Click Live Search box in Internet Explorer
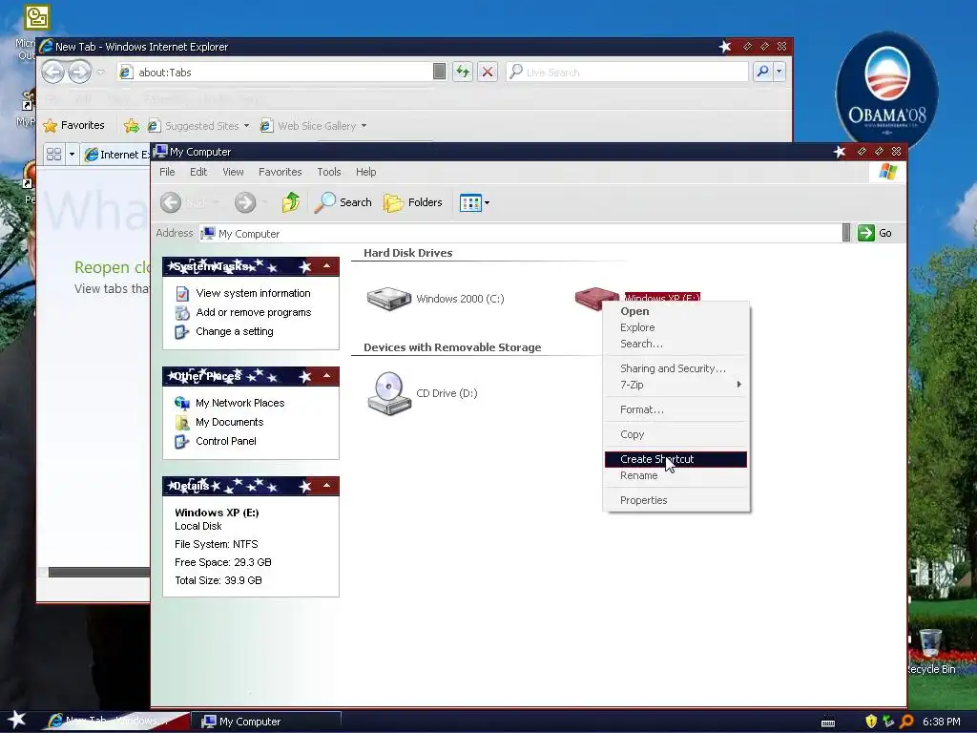This screenshot has height=733, width=977. pyautogui.click(x=627, y=73)
